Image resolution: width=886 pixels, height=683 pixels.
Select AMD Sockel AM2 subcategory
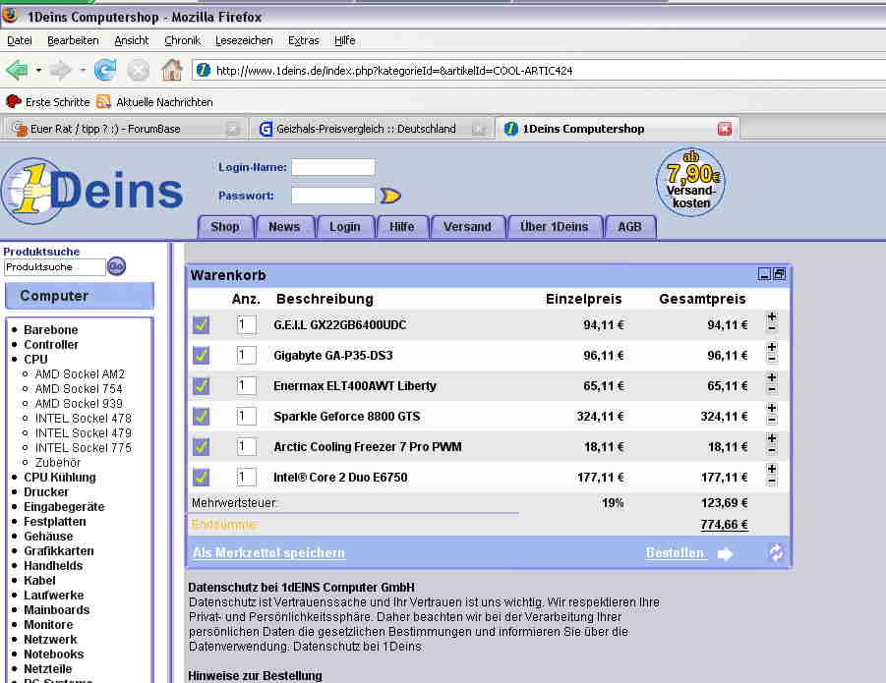point(80,373)
